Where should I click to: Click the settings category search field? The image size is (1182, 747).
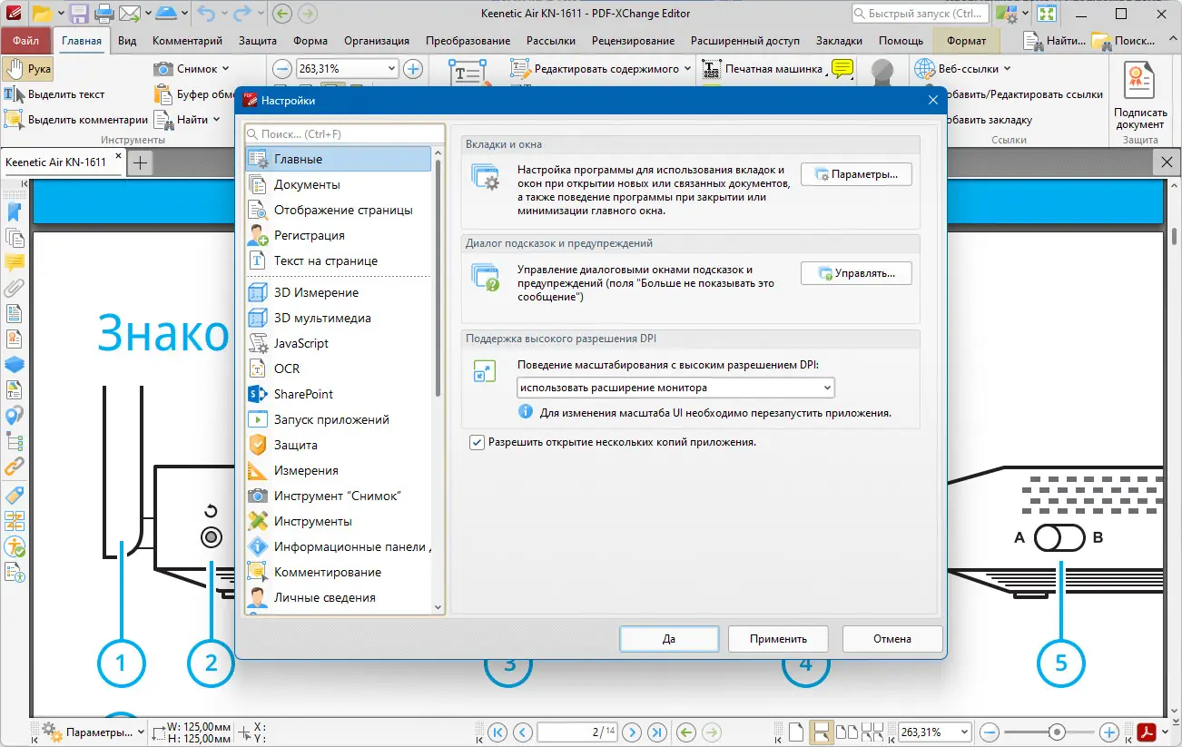point(345,134)
